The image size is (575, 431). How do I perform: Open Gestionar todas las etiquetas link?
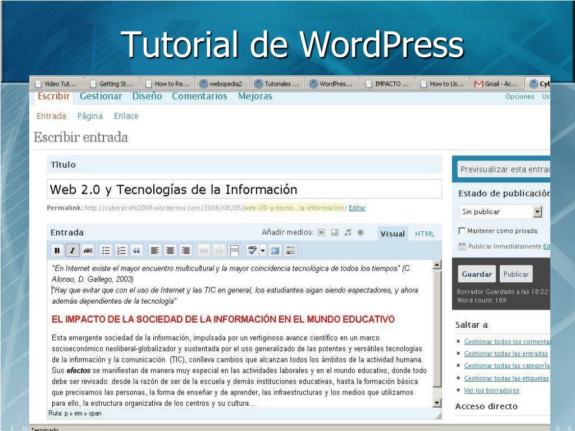coord(506,378)
